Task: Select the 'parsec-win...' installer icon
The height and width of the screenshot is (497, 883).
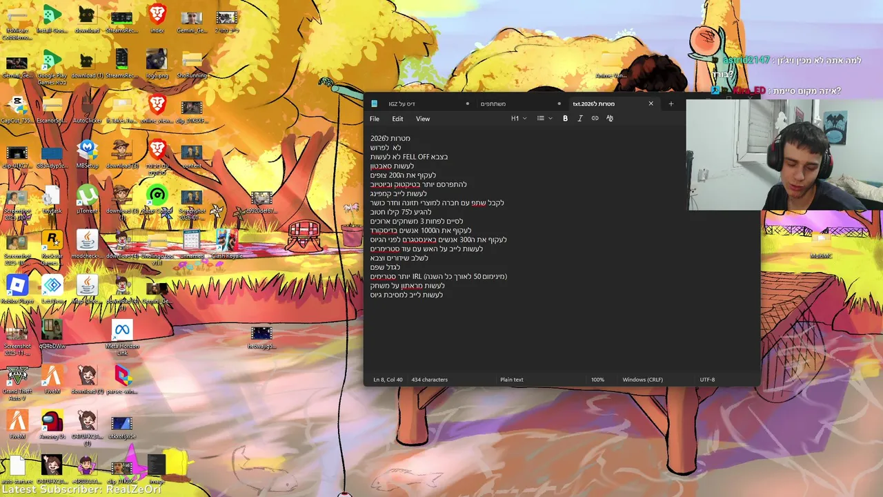Action: (x=122, y=380)
